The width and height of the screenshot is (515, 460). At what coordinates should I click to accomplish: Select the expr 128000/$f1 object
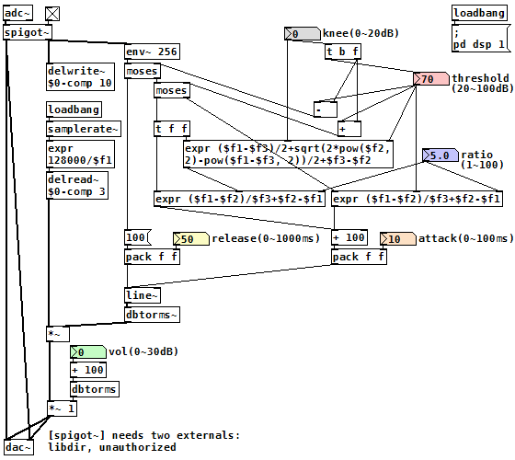pos(81,155)
